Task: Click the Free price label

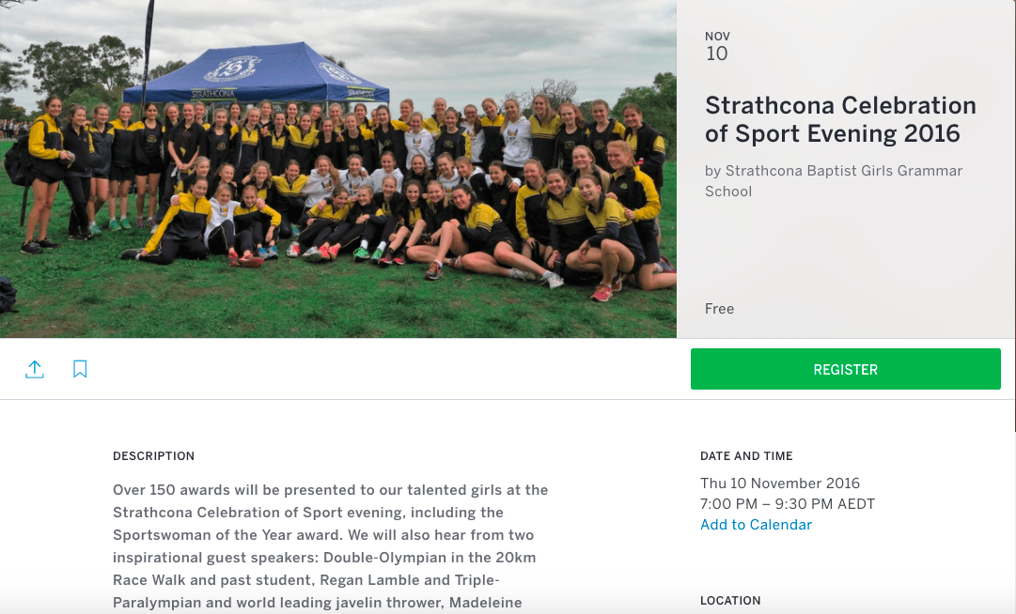Action: pos(719,309)
